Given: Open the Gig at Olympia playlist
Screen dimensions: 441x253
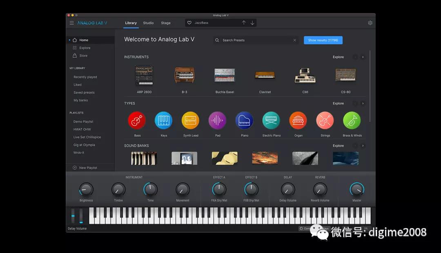Looking at the screenshot, I should click(84, 145).
